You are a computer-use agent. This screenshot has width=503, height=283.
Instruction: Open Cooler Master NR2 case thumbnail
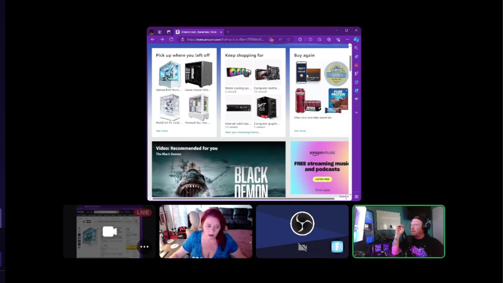198,74
